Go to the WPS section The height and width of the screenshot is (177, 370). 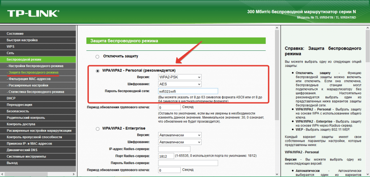38,46
